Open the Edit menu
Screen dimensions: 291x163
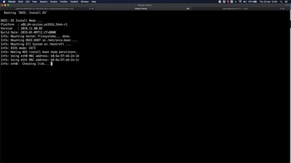pyautogui.click(x=28, y=2)
